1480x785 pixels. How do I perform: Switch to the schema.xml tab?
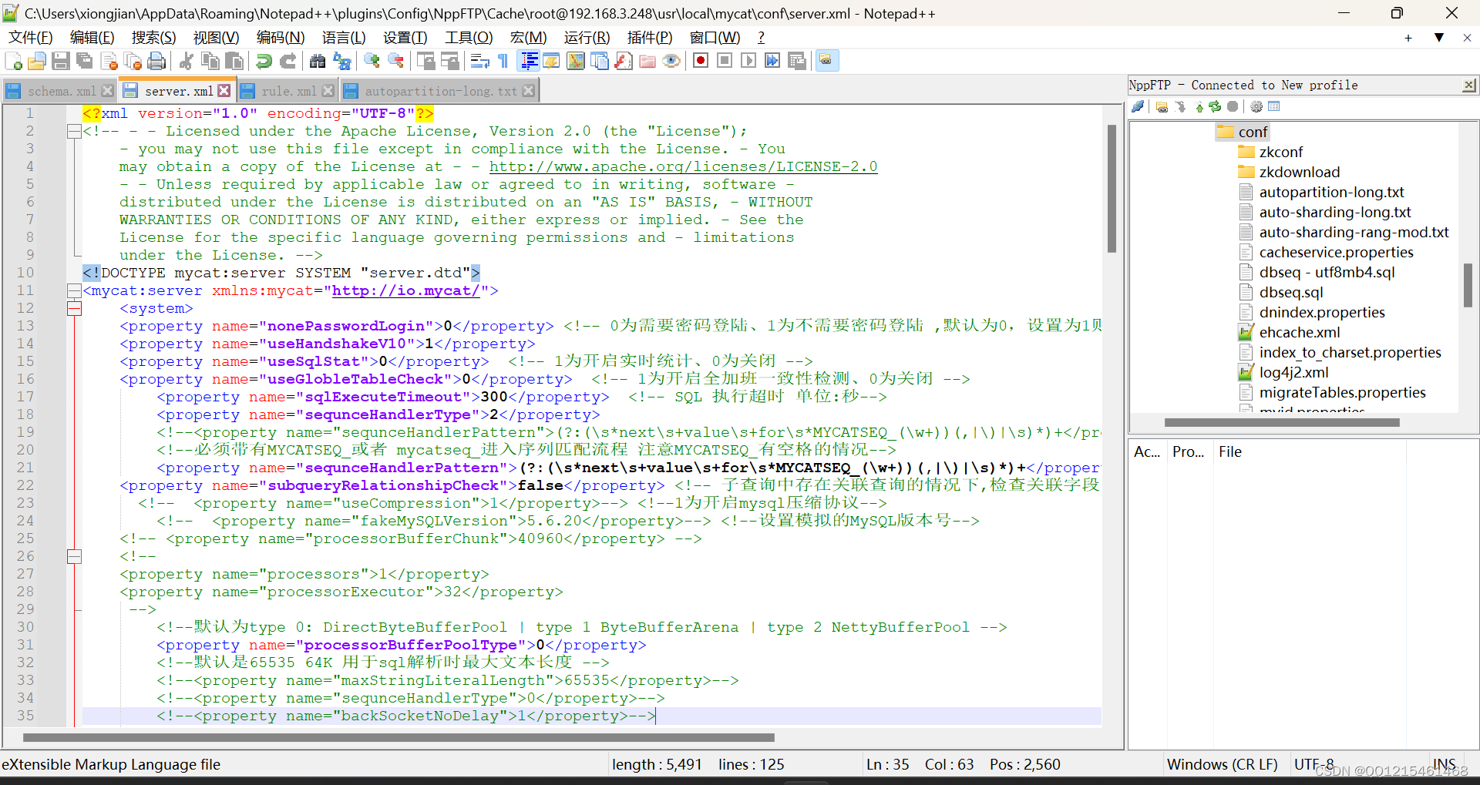click(x=62, y=91)
